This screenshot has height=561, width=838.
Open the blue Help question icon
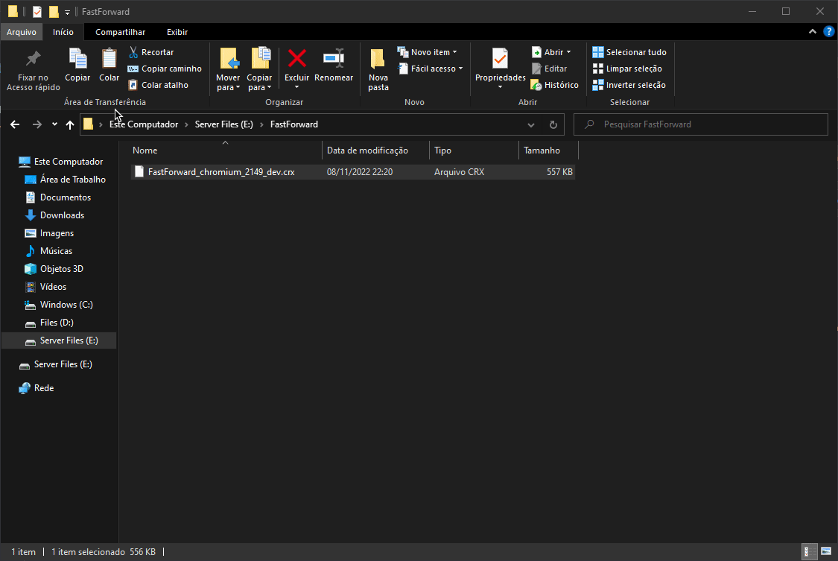pos(828,32)
